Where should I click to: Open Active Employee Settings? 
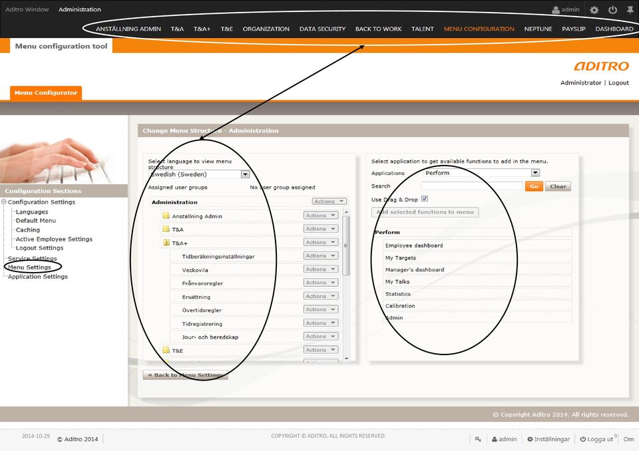54,239
